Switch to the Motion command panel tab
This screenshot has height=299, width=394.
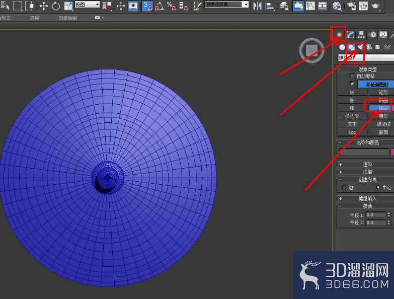[373, 35]
